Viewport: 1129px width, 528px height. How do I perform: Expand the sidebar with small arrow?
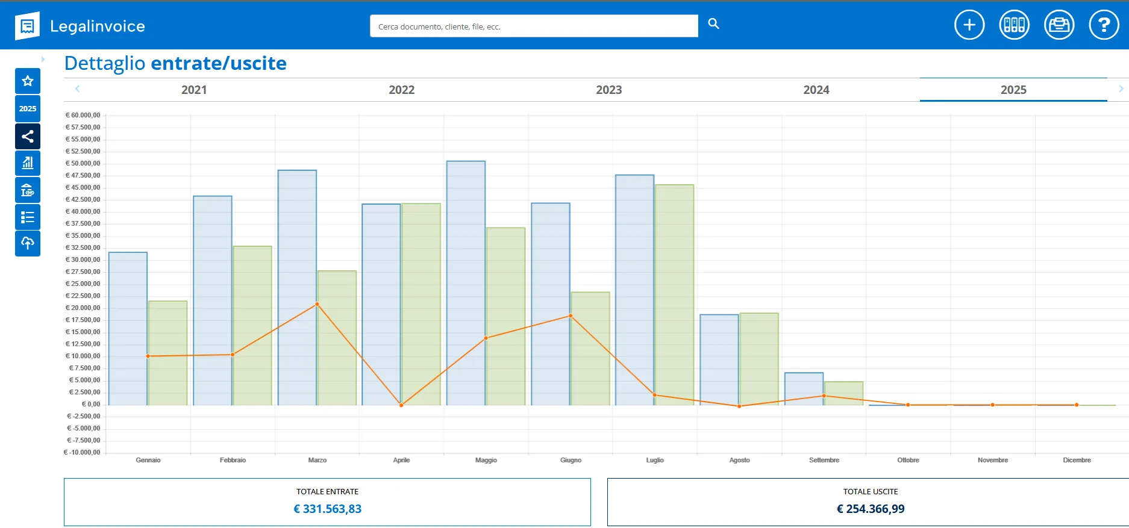(43, 59)
